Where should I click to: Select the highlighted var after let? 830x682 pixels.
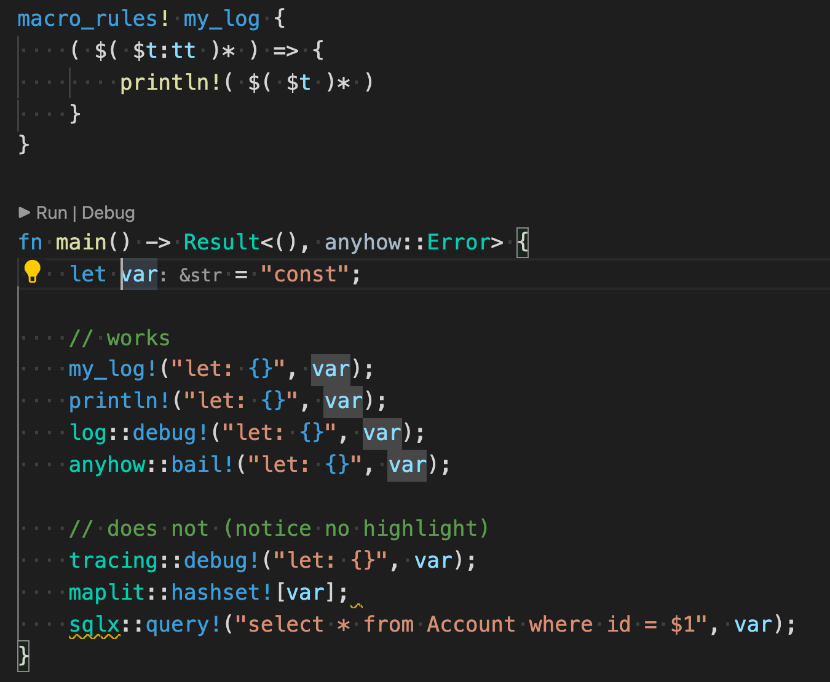[139, 274]
